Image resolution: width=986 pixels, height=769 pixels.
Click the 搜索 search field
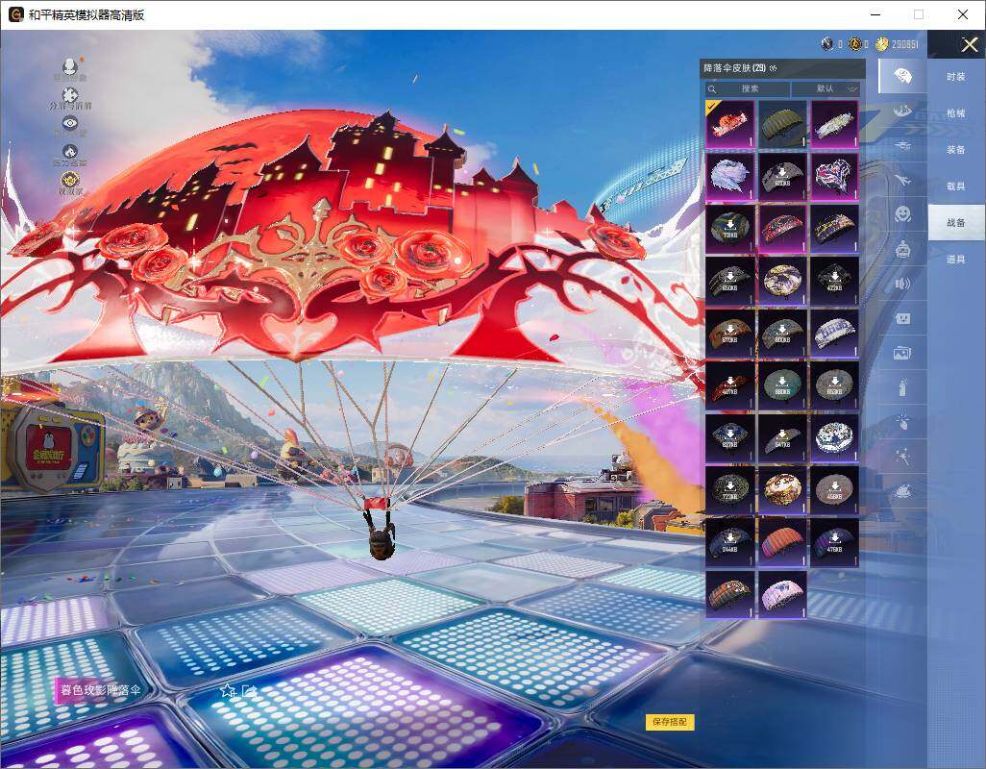(747, 88)
